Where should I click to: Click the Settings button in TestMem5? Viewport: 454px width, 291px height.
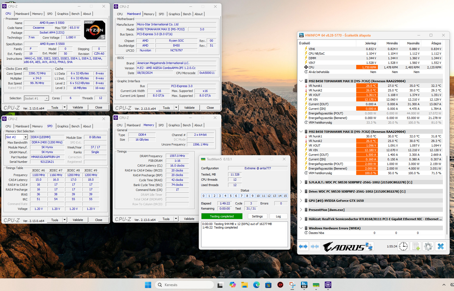point(257,216)
